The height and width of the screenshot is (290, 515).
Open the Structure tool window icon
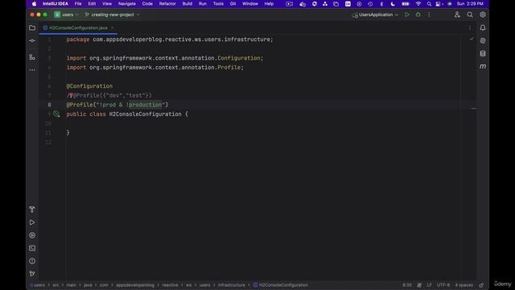coord(32,57)
